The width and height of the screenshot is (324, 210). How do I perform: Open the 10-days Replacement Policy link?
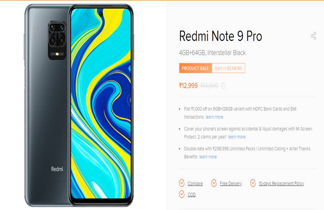[281, 184]
